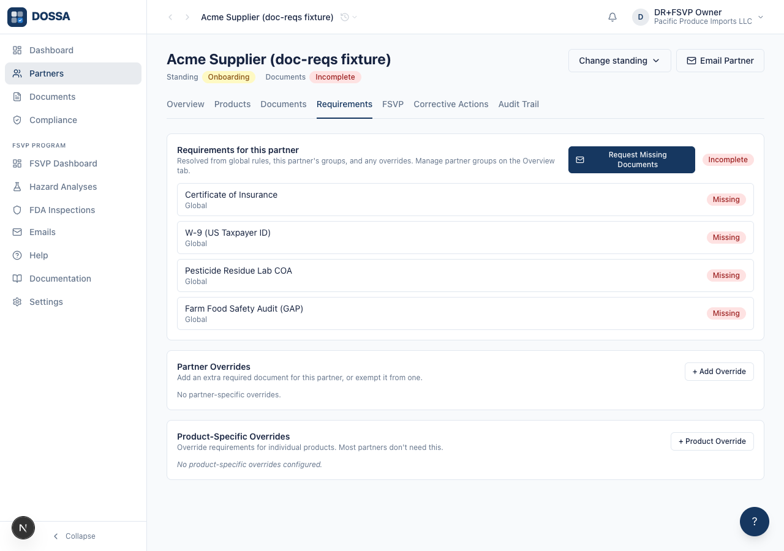The image size is (784, 551).
Task: Click the D user avatar
Action: (x=641, y=17)
